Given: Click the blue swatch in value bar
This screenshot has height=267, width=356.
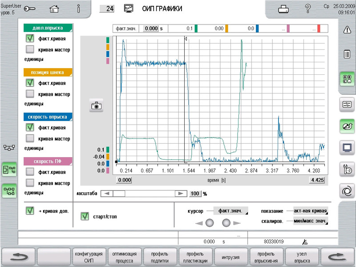Looking at the screenshot, I should [257, 28].
